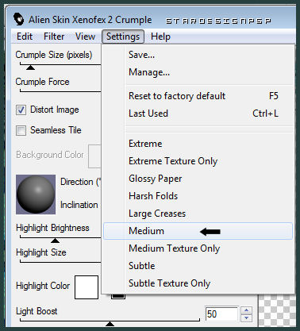
Task: Click the Light Boost down arrow
Action: pyautogui.click(x=247, y=318)
